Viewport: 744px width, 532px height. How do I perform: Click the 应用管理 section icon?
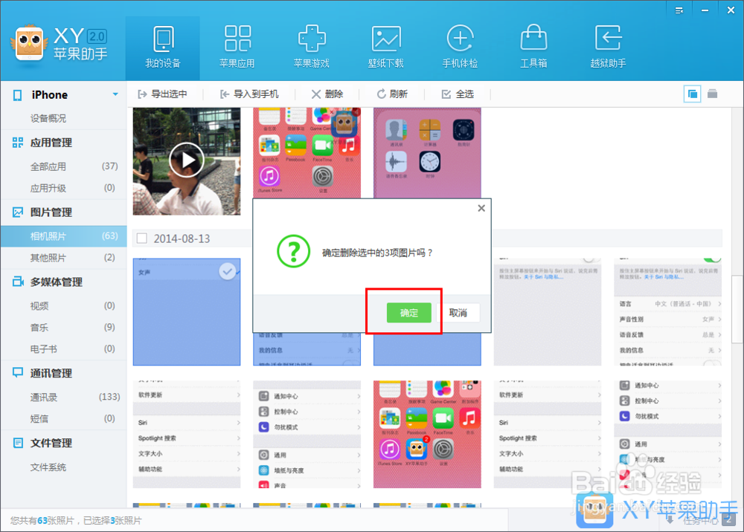coord(18,143)
